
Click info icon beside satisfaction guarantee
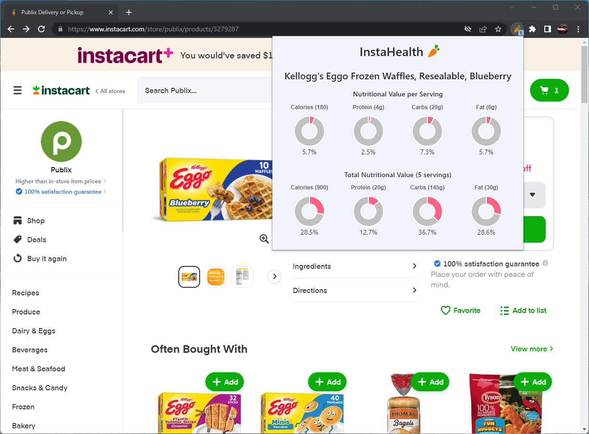coord(545,263)
